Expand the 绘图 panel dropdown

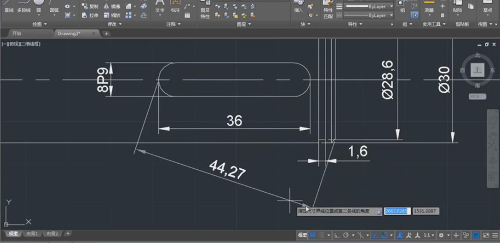40,24
